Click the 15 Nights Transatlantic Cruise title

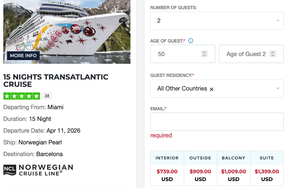(x=56, y=81)
